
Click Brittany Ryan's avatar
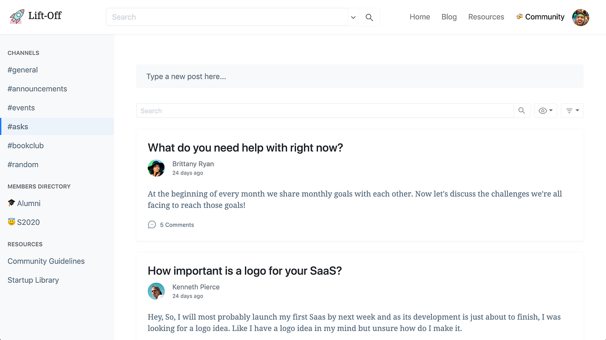pyautogui.click(x=156, y=168)
